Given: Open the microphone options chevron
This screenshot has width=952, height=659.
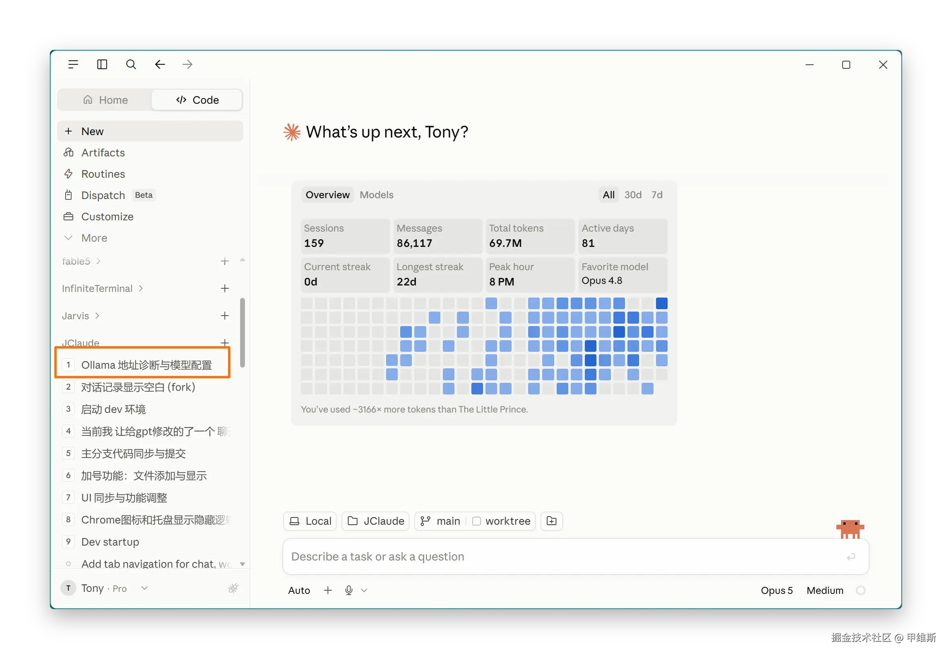Looking at the screenshot, I should tap(364, 591).
